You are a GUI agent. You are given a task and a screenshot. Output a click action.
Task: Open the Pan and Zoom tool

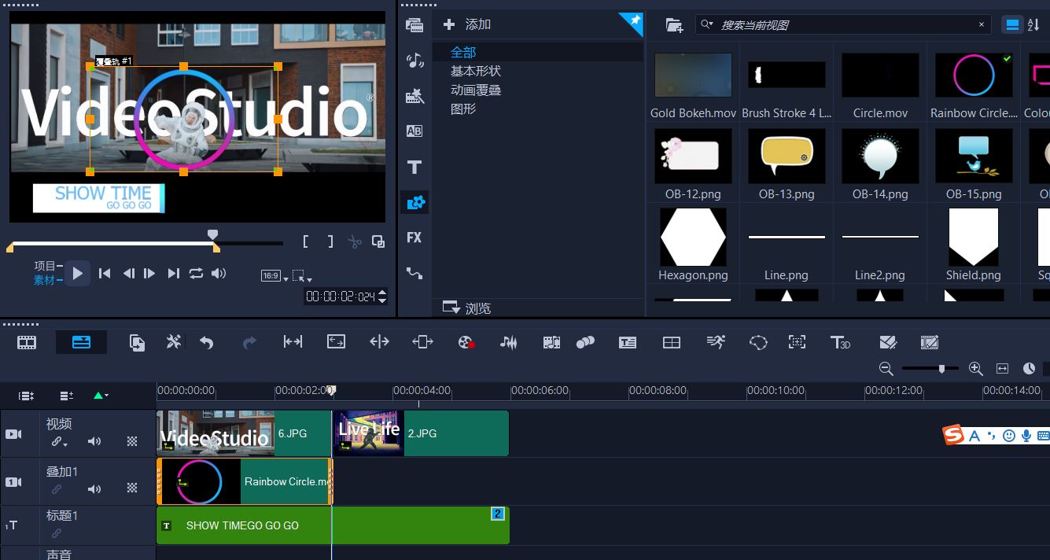(797, 342)
